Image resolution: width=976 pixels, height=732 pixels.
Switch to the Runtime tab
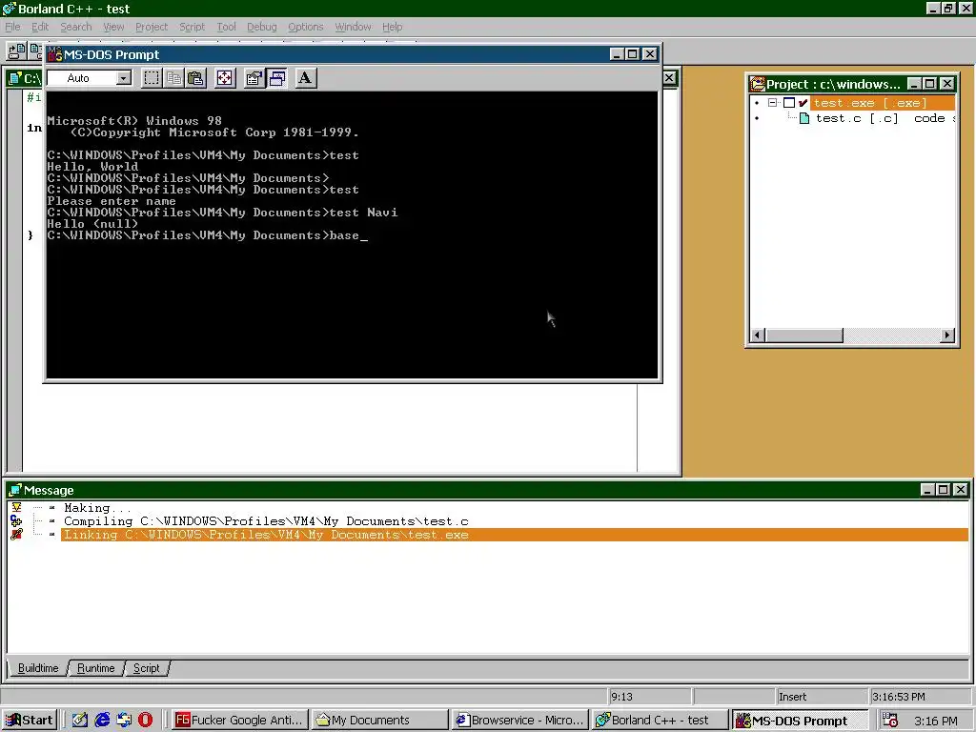click(x=96, y=668)
